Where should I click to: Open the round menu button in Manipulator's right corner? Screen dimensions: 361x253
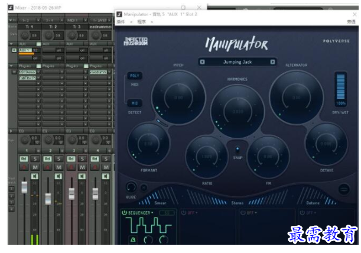(344, 189)
